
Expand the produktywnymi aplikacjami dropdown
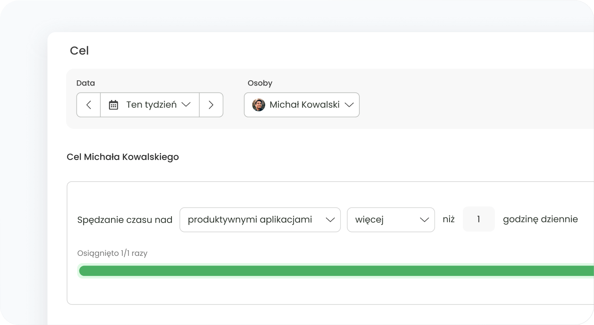[x=250, y=220]
